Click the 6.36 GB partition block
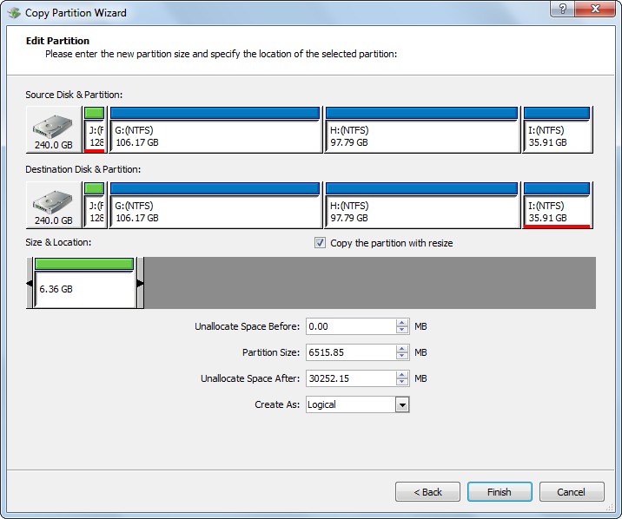The image size is (622, 519). click(84, 283)
